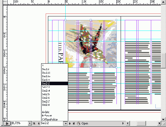Go to the previous page
The height and width of the screenshot is (127, 166).
39,123
